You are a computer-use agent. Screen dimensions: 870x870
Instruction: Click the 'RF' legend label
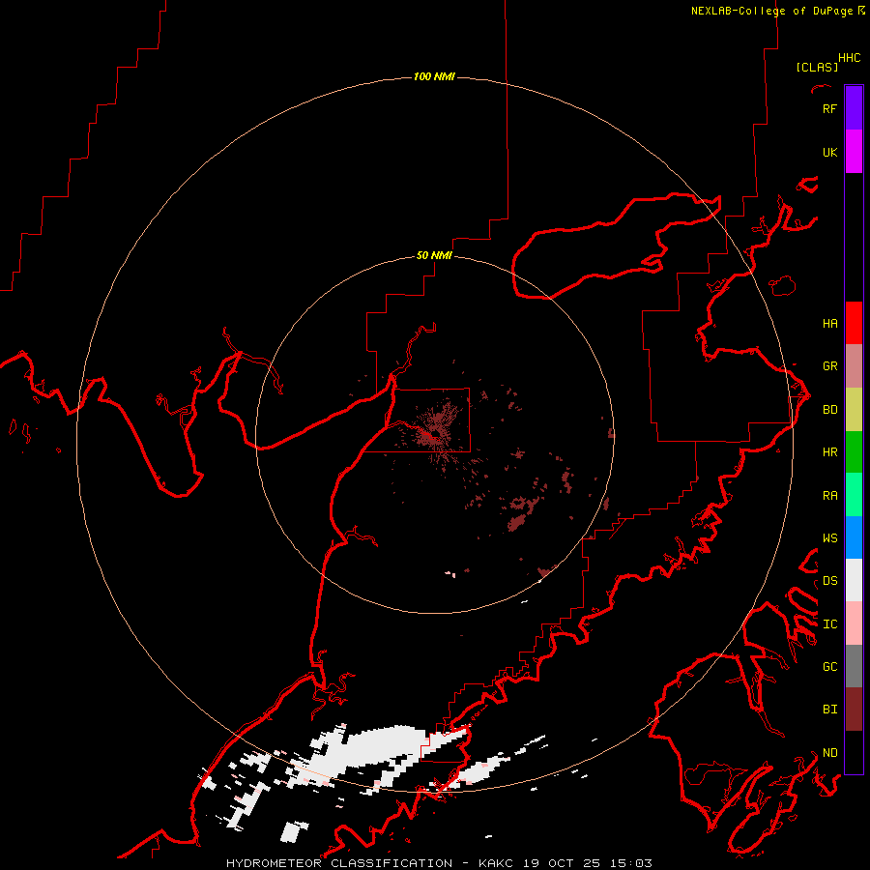point(829,108)
